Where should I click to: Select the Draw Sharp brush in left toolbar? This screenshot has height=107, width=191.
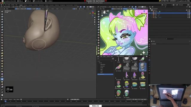(2, 14)
